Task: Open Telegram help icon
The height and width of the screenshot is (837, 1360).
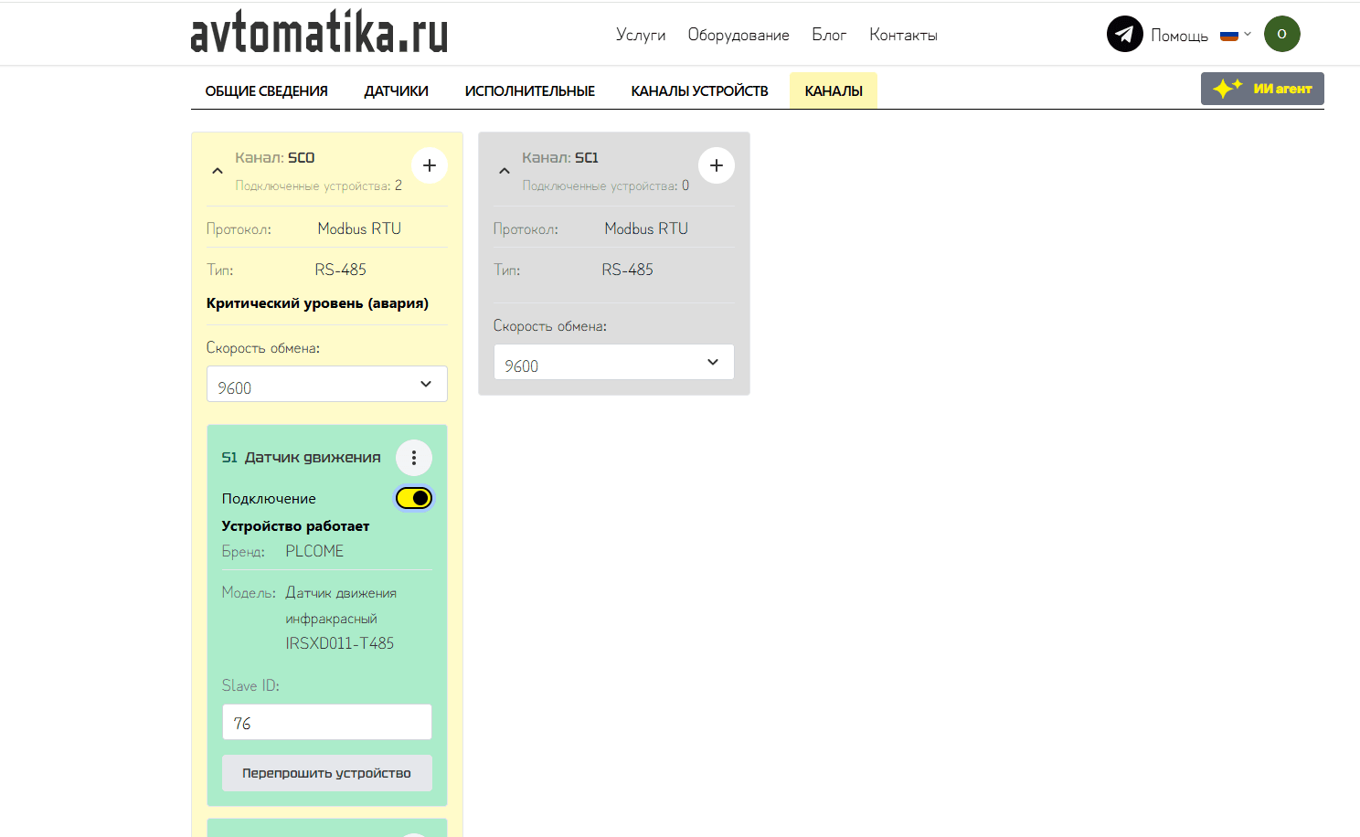Action: click(x=1124, y=35)
